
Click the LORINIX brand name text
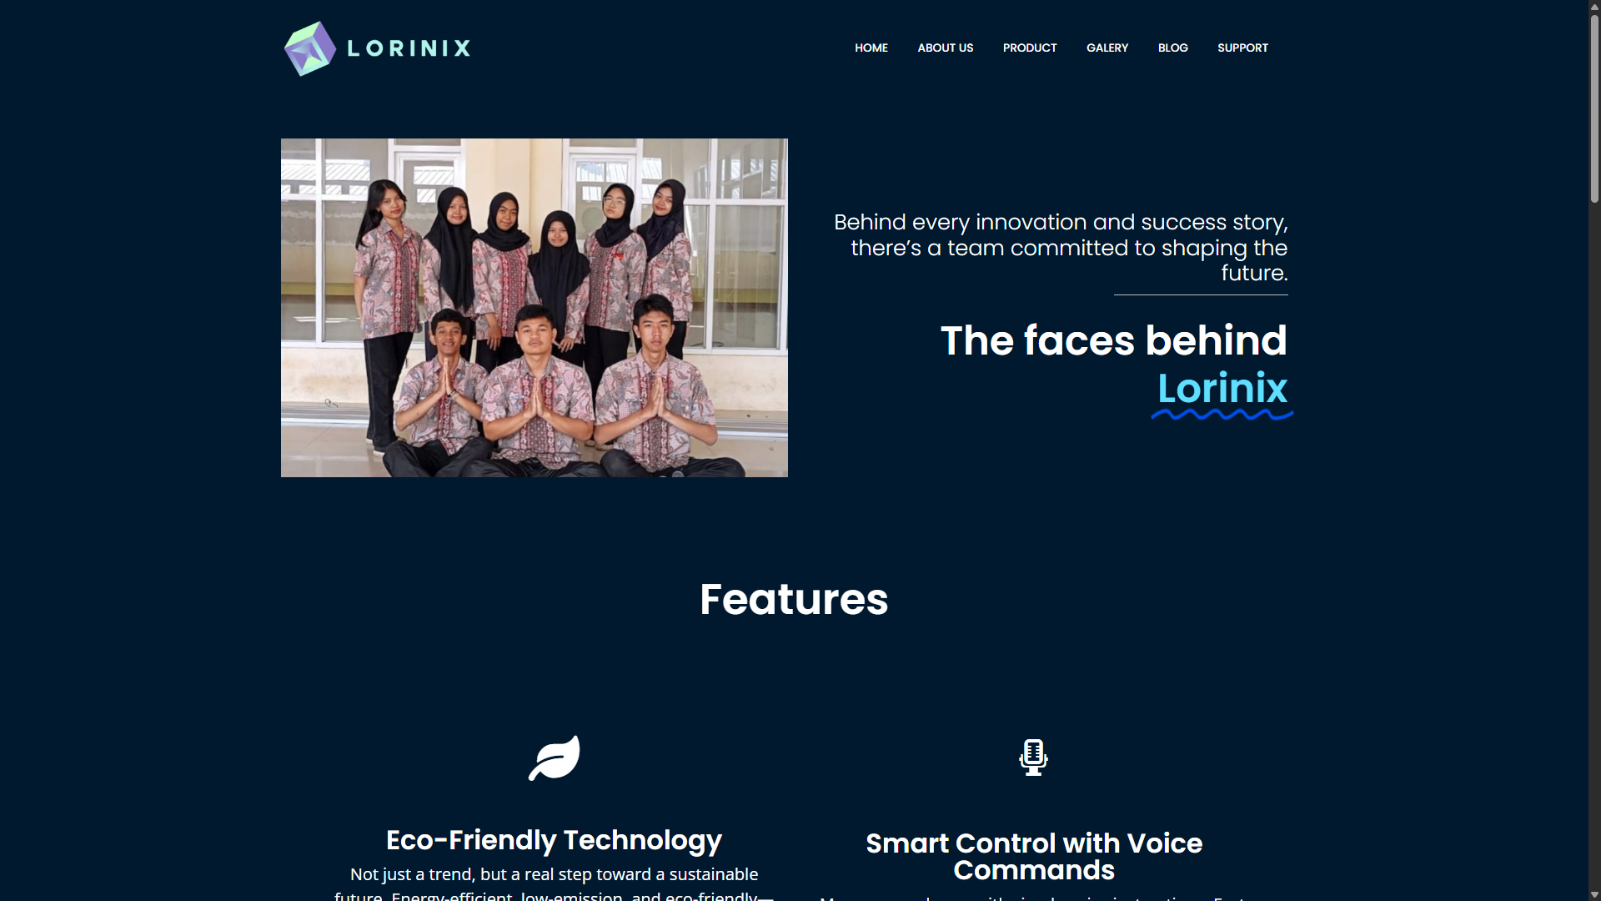pos(409,48)
